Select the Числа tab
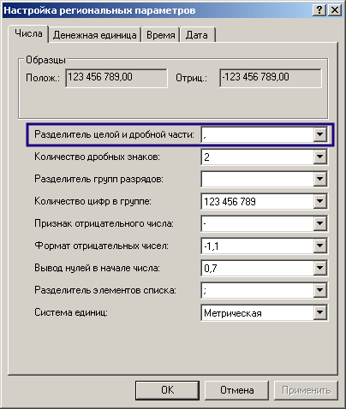The width and height of the screenshot is (346, 409). click(28, 33)
